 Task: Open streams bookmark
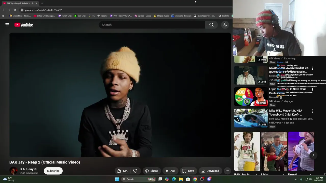(102, 16)
